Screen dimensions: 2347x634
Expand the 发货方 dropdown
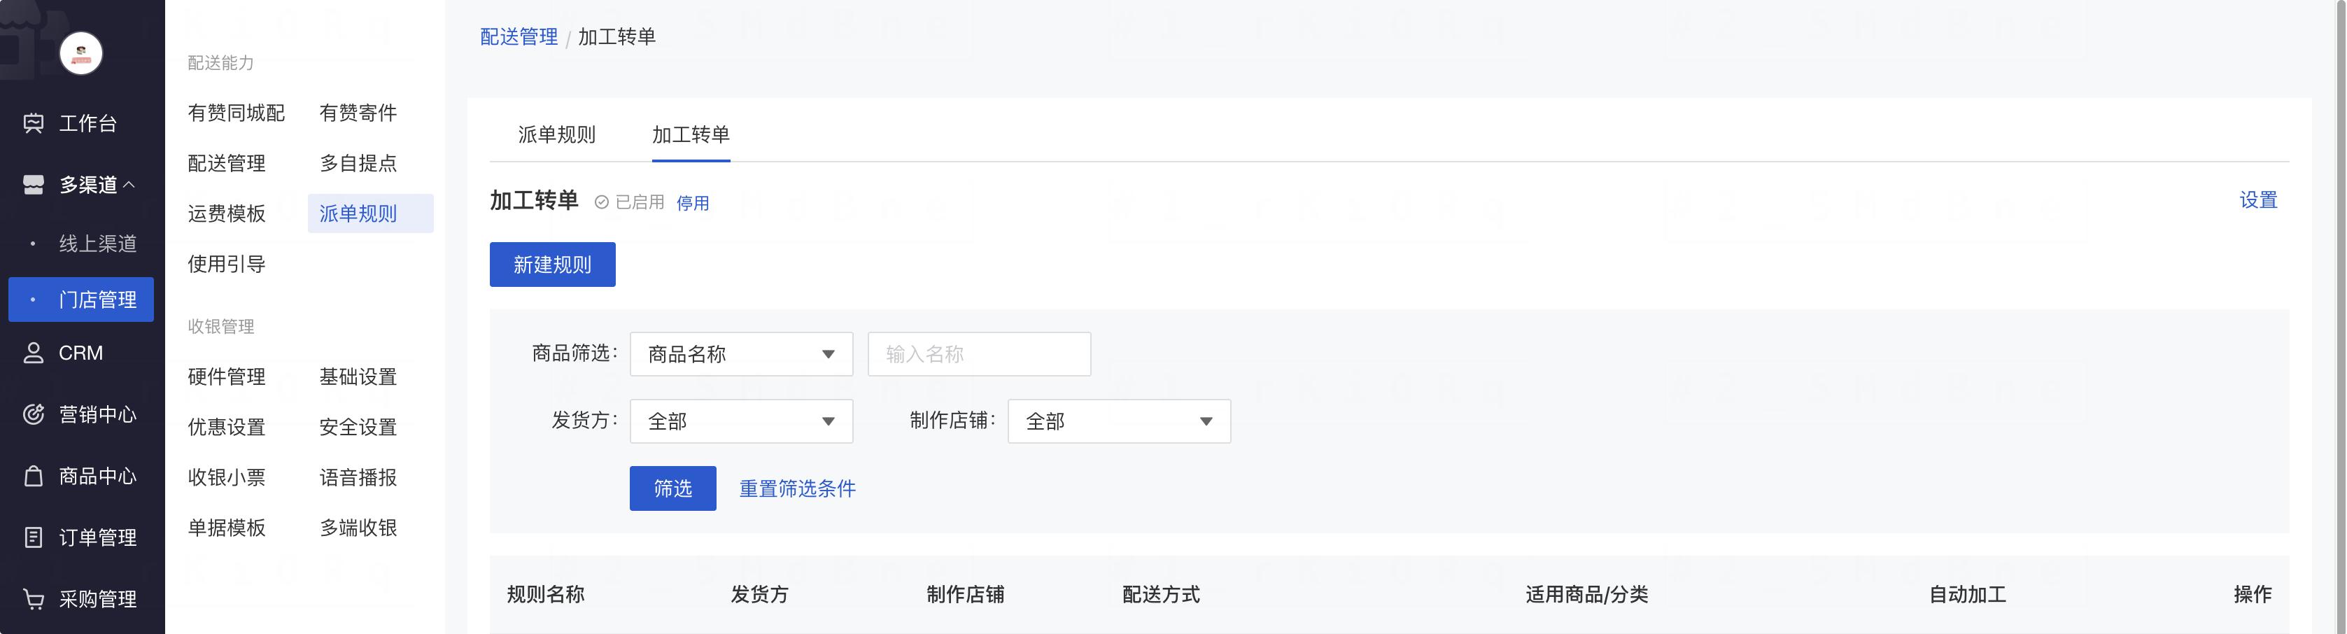[x=741, y=422]
